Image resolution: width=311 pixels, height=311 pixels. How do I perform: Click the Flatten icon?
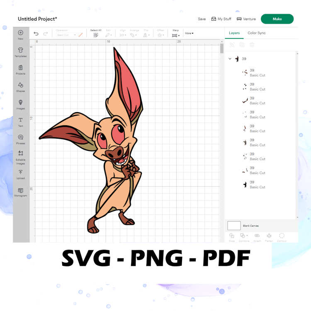(x=269, y=236)
